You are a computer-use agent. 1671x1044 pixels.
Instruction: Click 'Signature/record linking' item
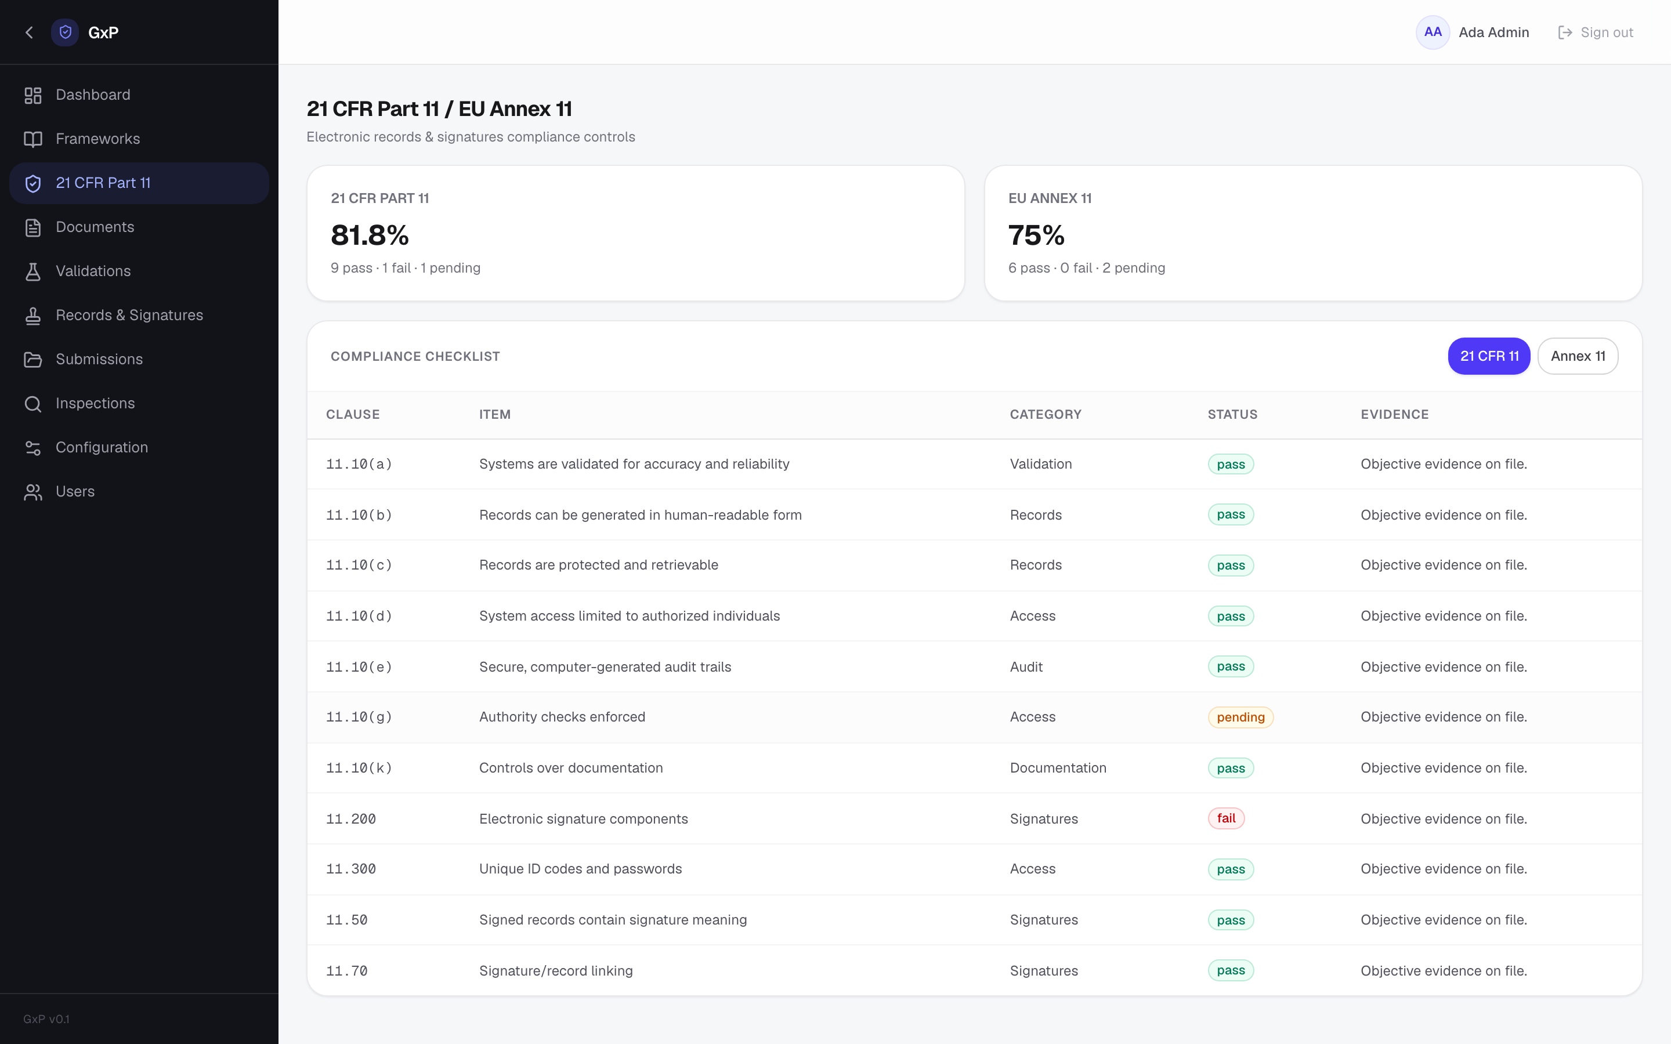tap(556, 971)
